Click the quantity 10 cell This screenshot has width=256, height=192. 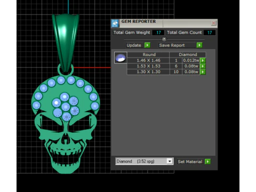point(176,72)
